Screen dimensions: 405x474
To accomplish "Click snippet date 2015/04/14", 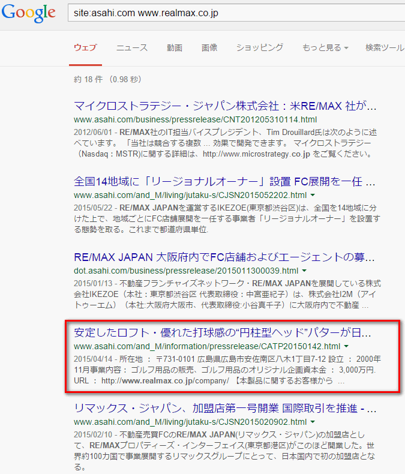I will [93, 359].
